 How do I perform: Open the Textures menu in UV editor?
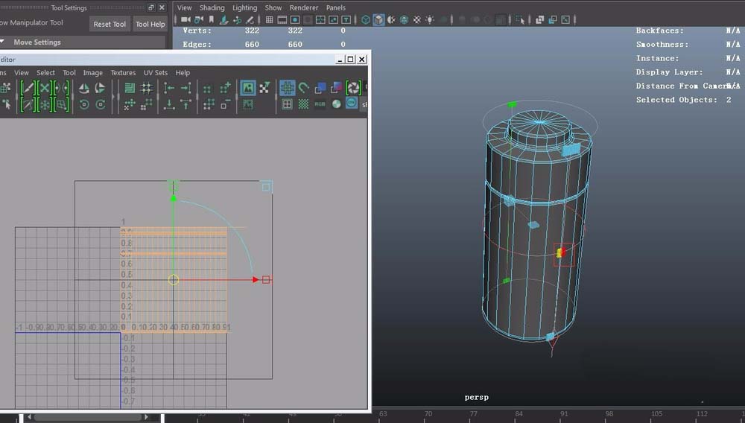pos(123,73)
